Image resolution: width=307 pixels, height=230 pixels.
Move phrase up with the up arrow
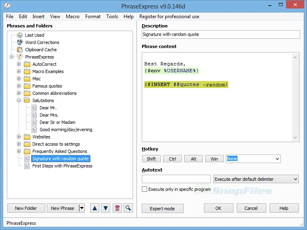tap(95, 208)
